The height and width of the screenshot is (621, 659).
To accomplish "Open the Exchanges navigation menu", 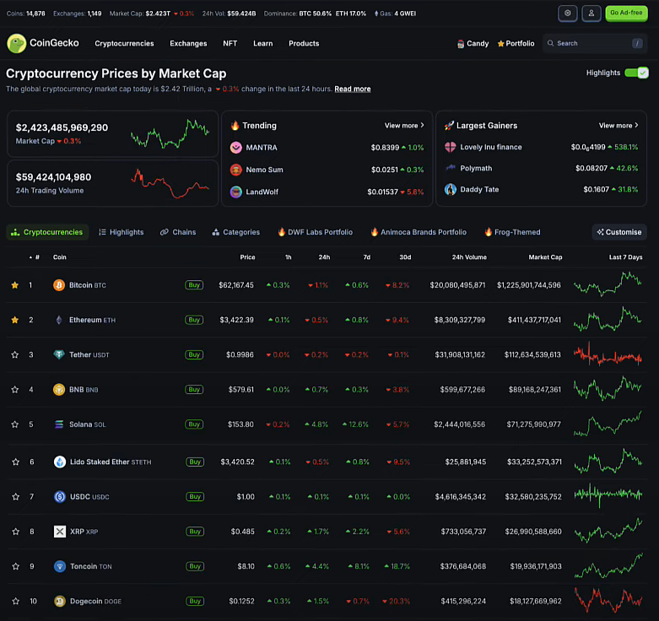I will (x=188, y=43).
